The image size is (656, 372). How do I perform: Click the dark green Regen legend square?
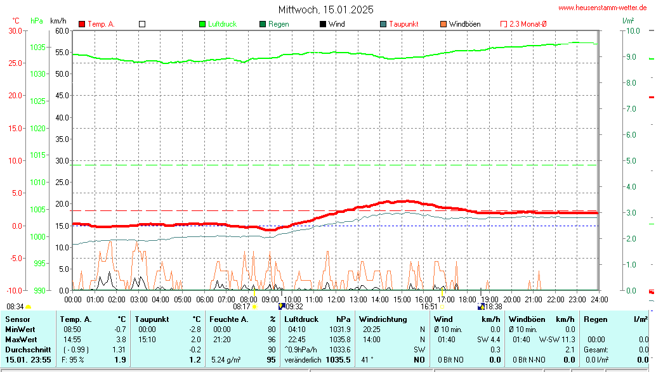pos(263,24)
